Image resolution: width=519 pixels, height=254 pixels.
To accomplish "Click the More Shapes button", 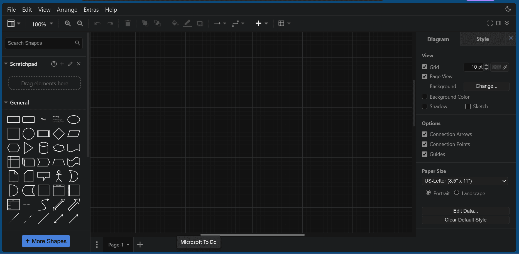I will 46,241.
